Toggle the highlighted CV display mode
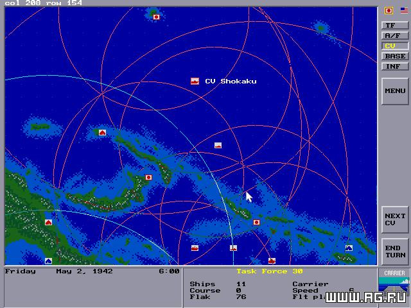 395,46
